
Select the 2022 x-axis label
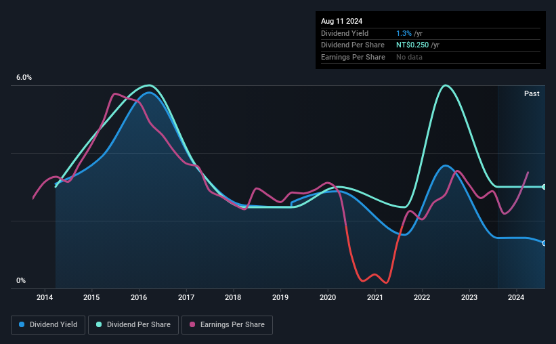click(x=422, y=297)
